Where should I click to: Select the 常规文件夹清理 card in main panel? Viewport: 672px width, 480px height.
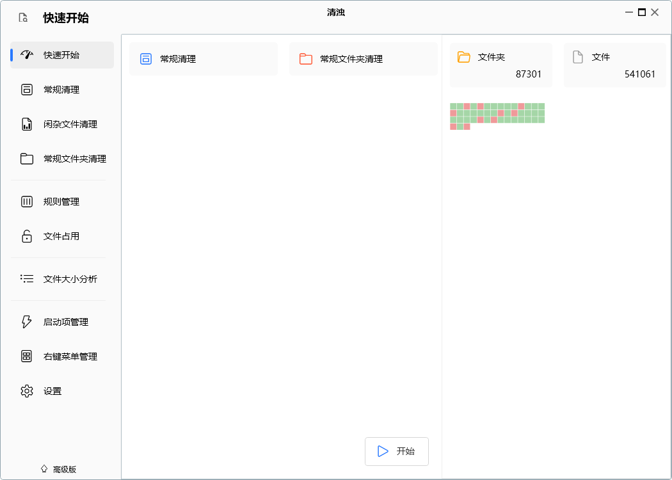pos(363,59)
